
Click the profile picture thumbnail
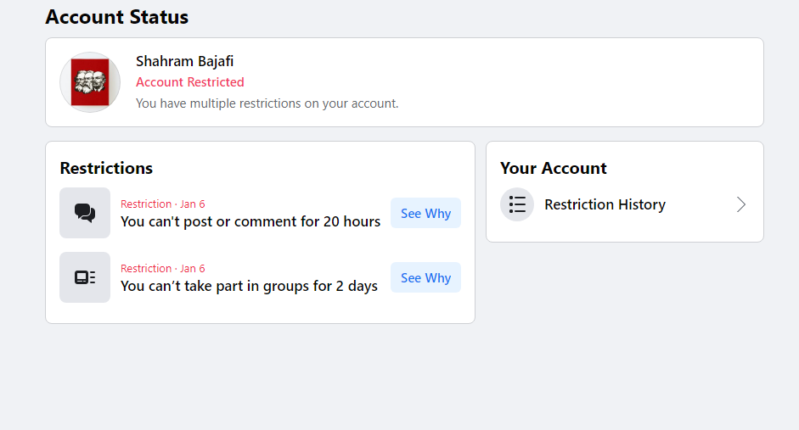(90, 82)
